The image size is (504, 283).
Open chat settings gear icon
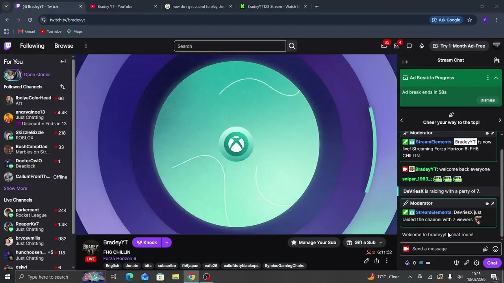tap(476, 263)
